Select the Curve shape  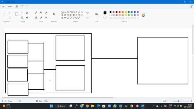(x=65, y=12)
